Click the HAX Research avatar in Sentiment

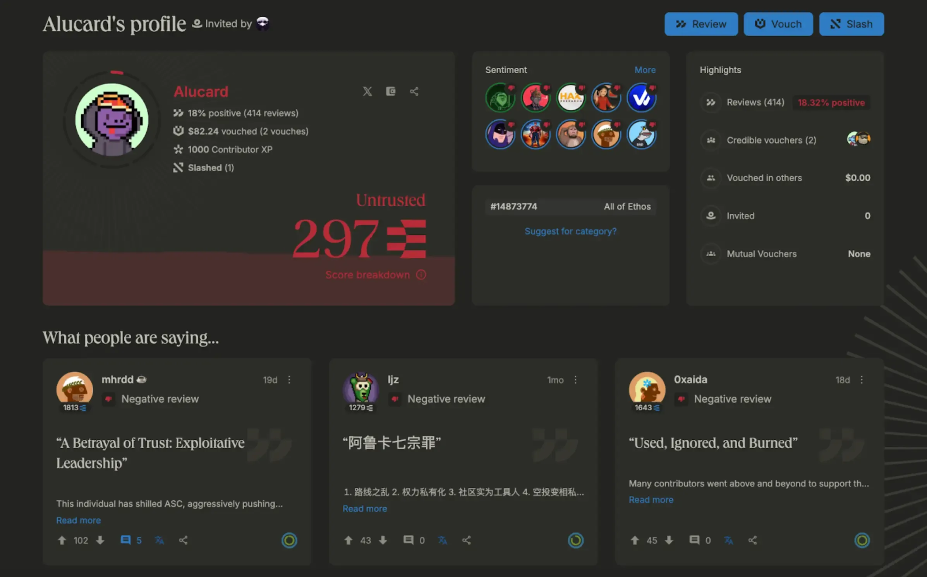click(570, 97)
